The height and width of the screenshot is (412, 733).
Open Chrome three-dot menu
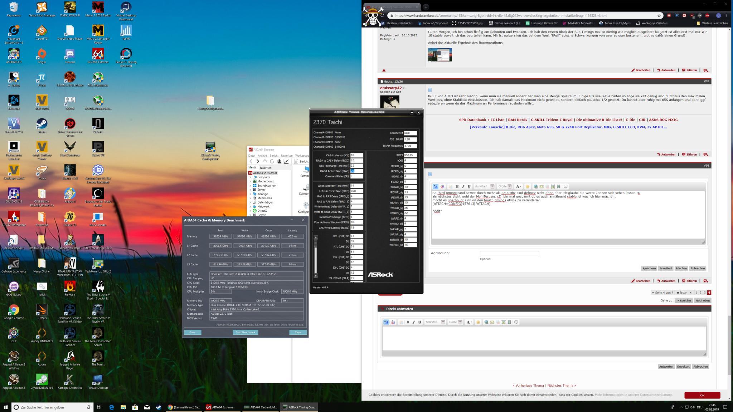pyautogui.click(x=726, y=15)
